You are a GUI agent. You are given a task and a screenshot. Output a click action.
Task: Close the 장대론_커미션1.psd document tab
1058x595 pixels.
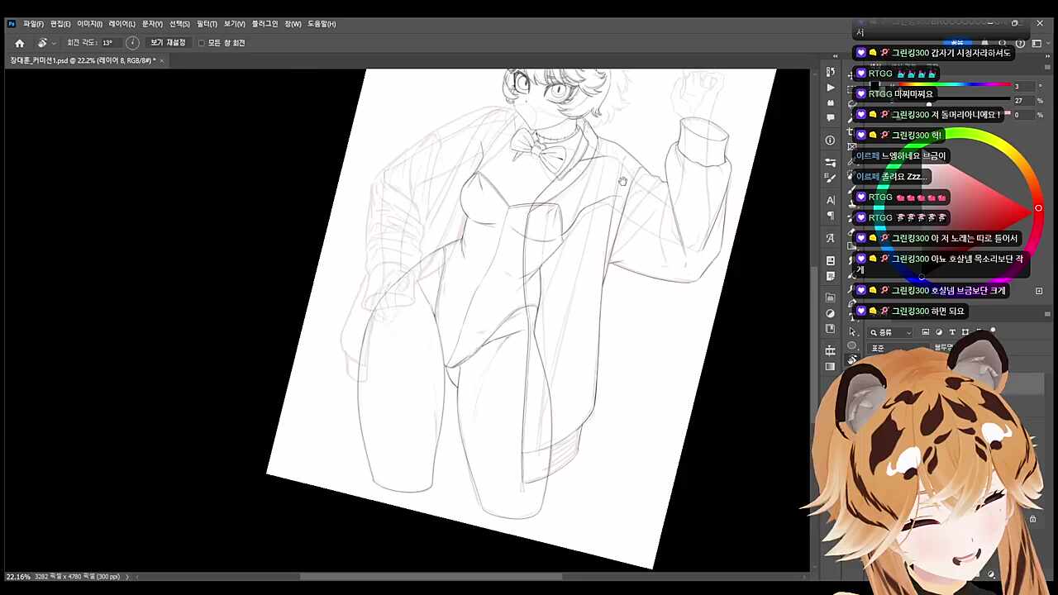click(x=162, y=60)
